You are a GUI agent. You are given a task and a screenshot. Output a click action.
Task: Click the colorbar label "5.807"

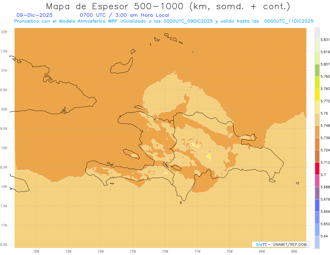coord(325,64)
